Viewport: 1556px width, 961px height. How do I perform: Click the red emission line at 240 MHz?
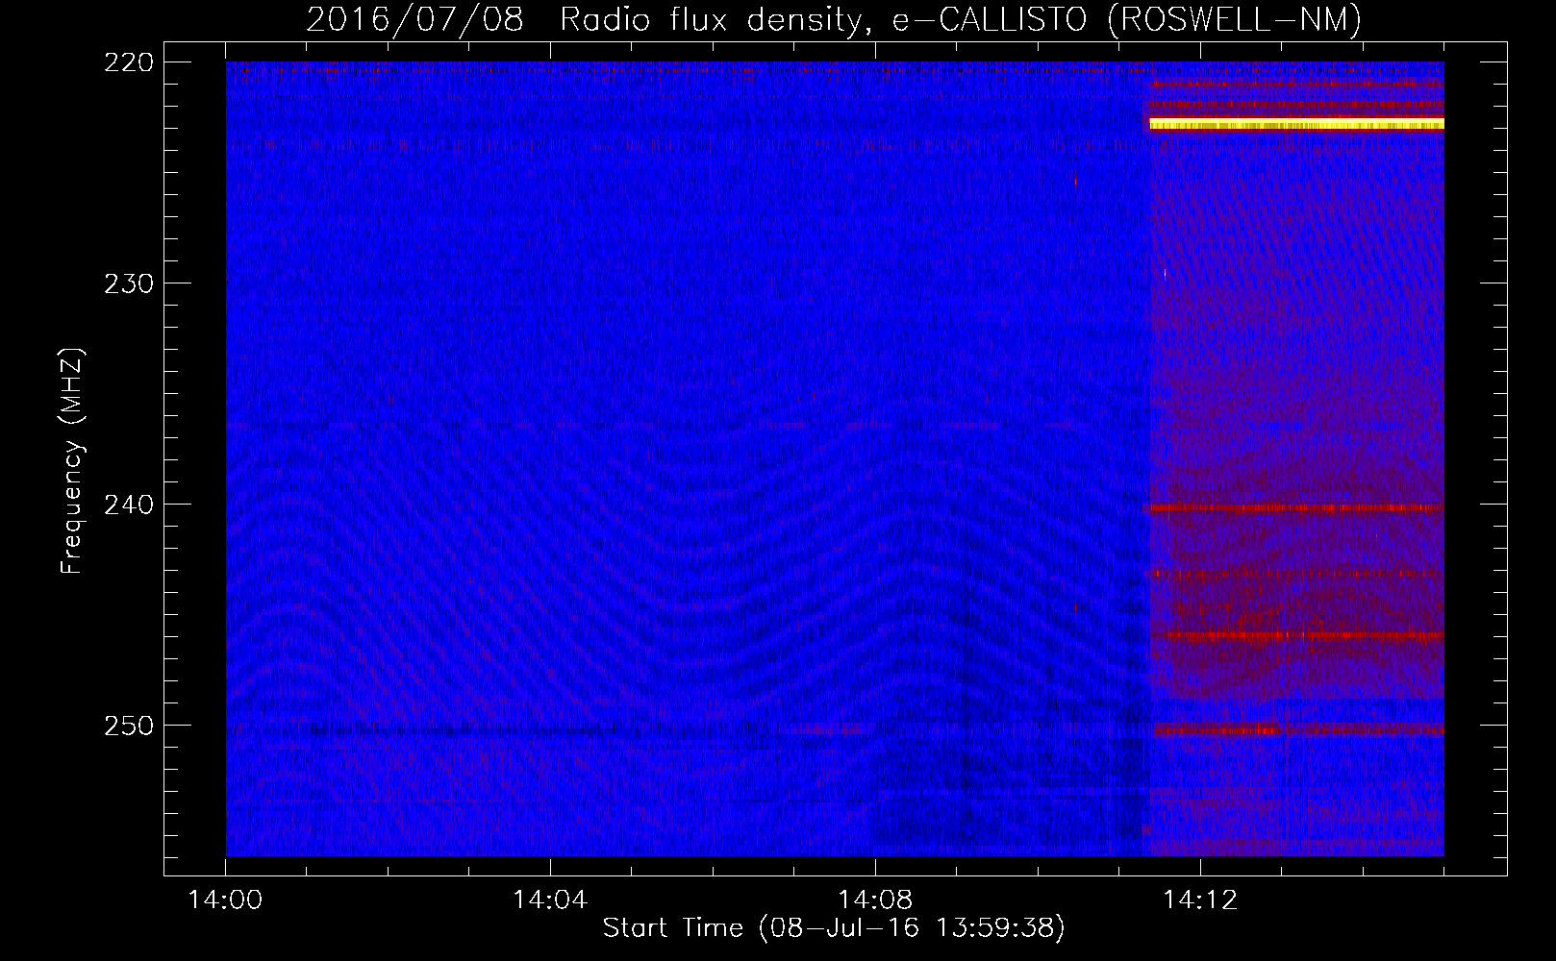[1297, 507]
